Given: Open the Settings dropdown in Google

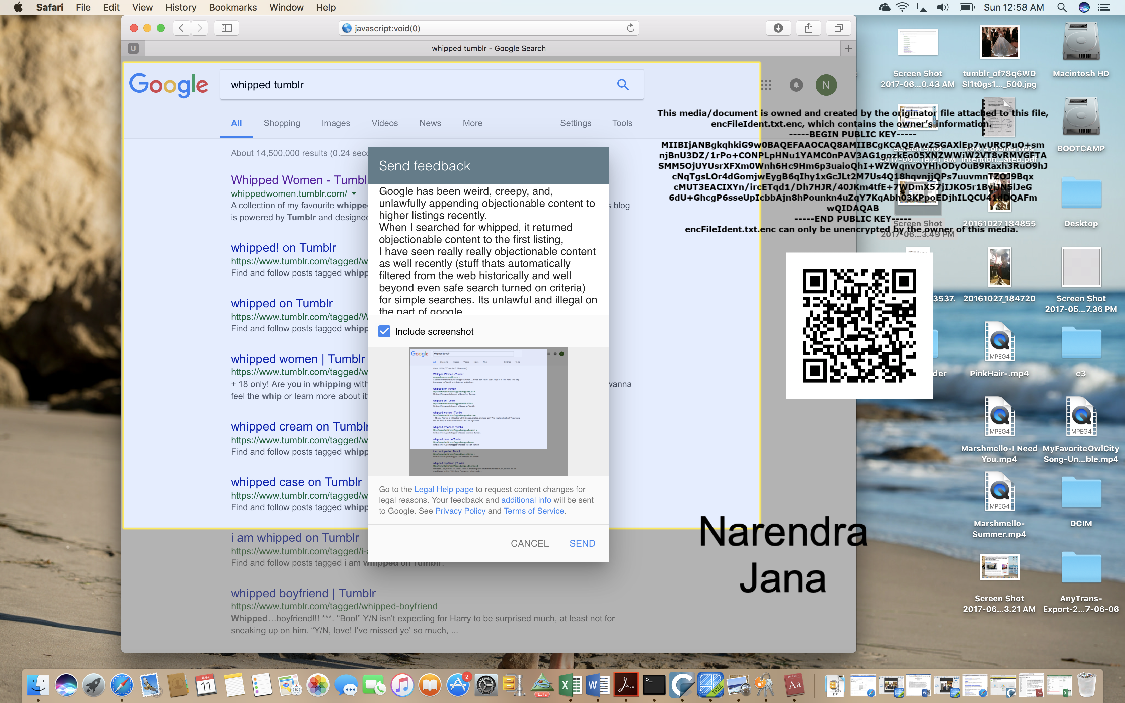Looking at the screenshot, I should [x=575, y=123].
